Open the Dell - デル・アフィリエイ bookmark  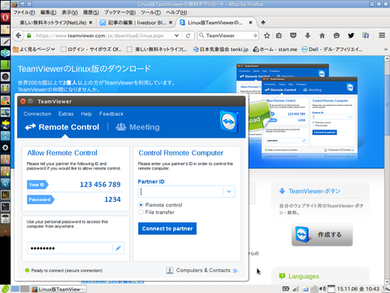pos(331,49)
